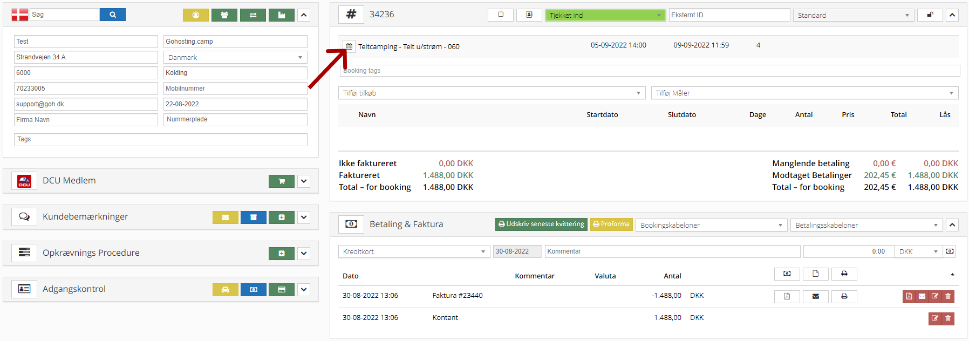Click the yellow car icon in Adgangskontrol
969x341 pixels.
(x=226, y=290)
